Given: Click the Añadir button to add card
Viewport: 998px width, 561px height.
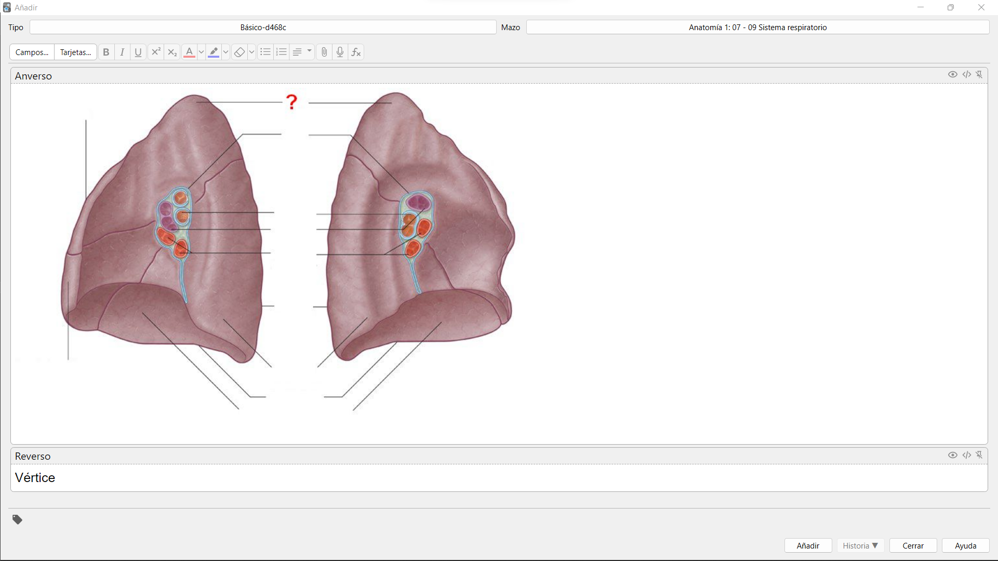Looking at the screenshot, I should point(808,545).
